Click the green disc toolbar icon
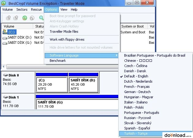This screenshot has width=193, height=138. (x=25, y=18)
